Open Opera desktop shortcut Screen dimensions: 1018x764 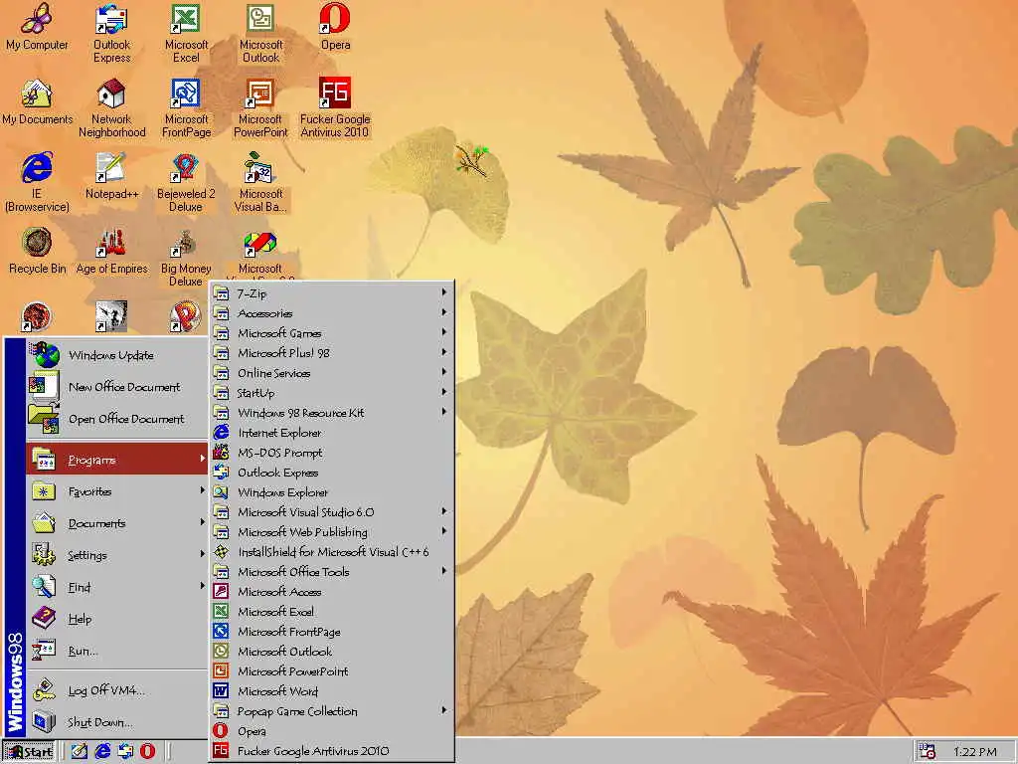[x=335, y=27]
